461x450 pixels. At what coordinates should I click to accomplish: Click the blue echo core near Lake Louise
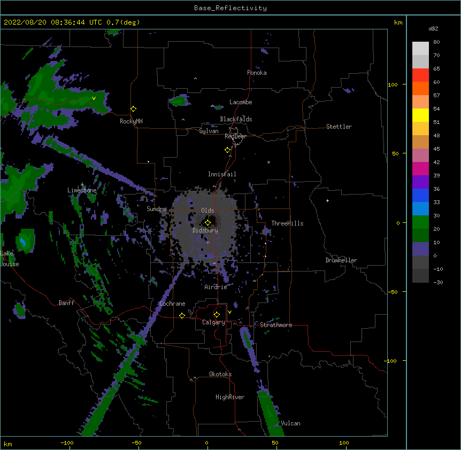[23, 242]
